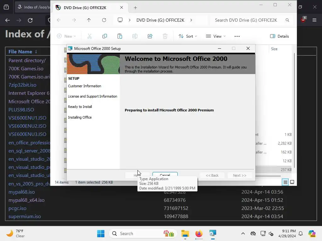Sort listing by File Name header link
The image size is (322, 241).
(x=20, y=52)
